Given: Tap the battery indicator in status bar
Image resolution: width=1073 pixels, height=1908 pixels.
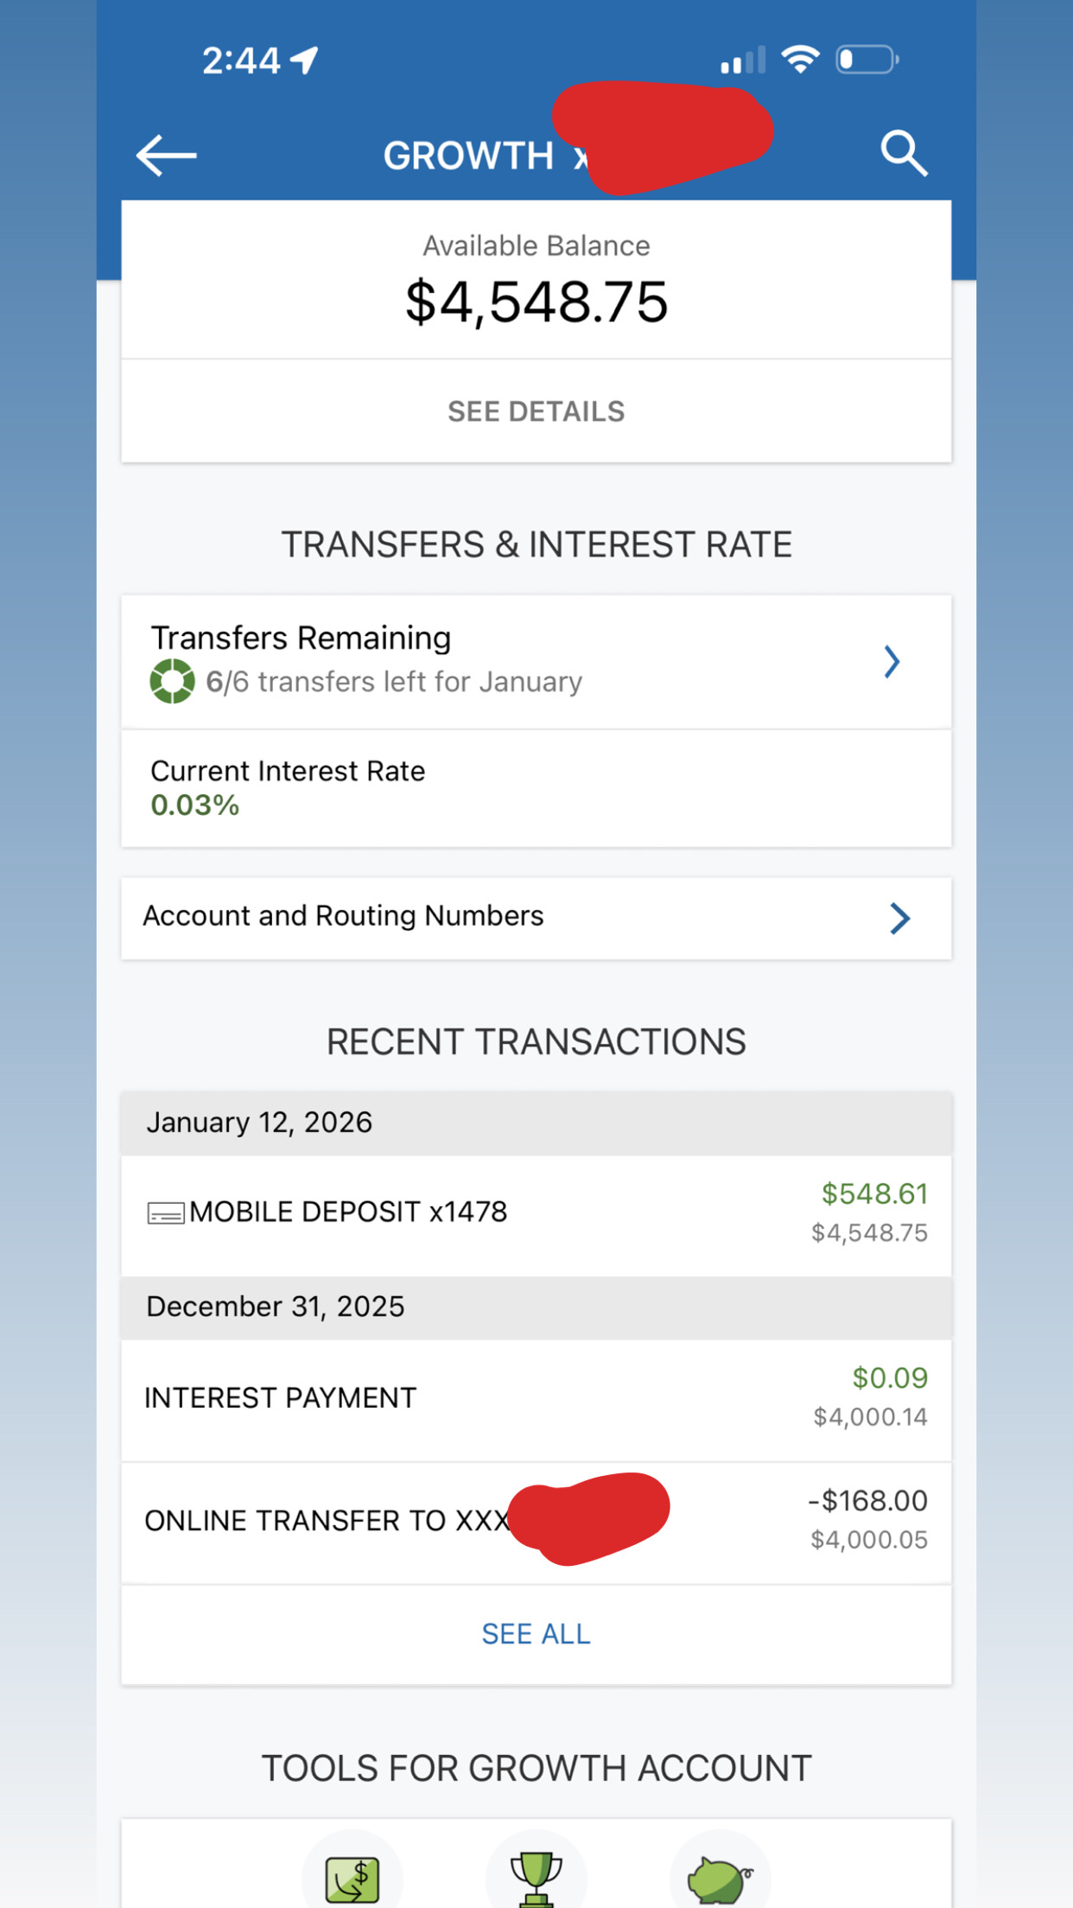Looking at the screenshot, I should (867, 59).
